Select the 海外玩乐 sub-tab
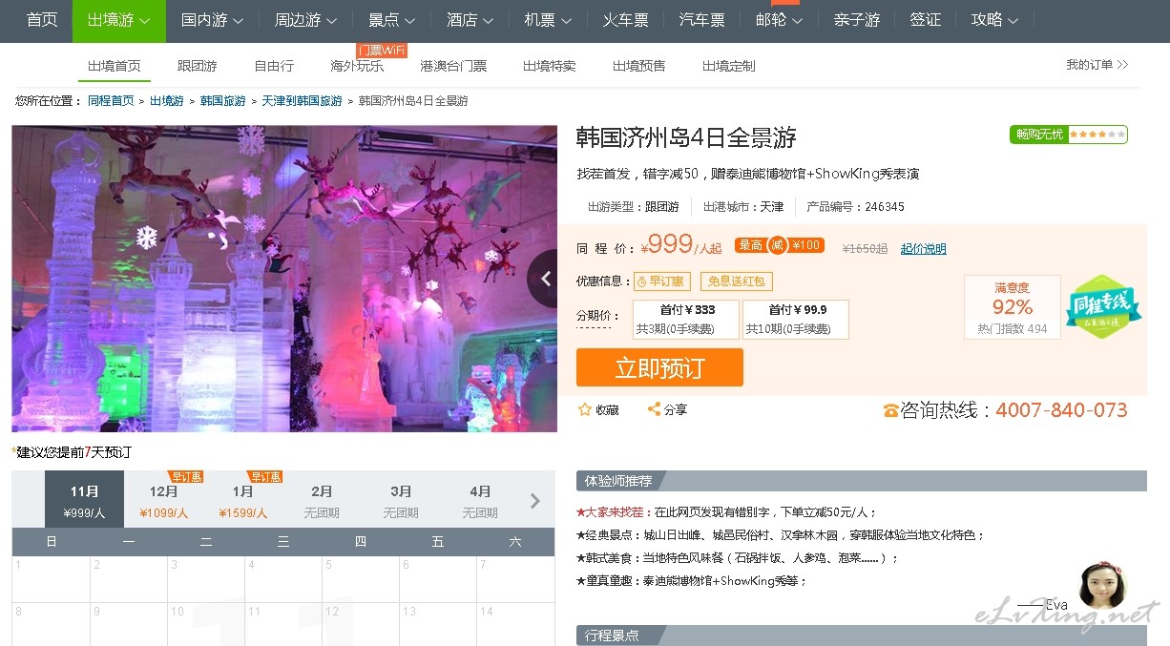Viewport: 1170px width, 646px height. [357, 66]
